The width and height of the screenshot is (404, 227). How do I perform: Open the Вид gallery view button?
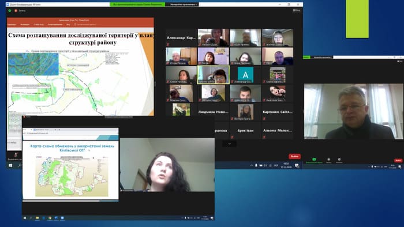point(297,10)
